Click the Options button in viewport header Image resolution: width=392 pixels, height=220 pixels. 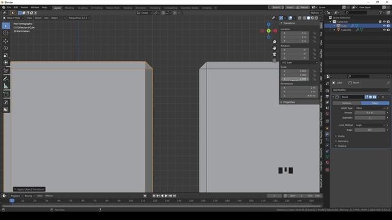[316, 13]
